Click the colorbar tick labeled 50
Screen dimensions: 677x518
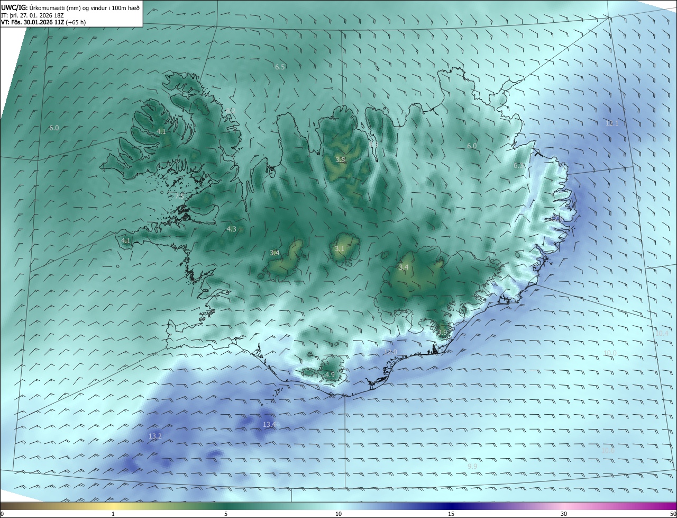pyautogui.click(x=673, y=514)
